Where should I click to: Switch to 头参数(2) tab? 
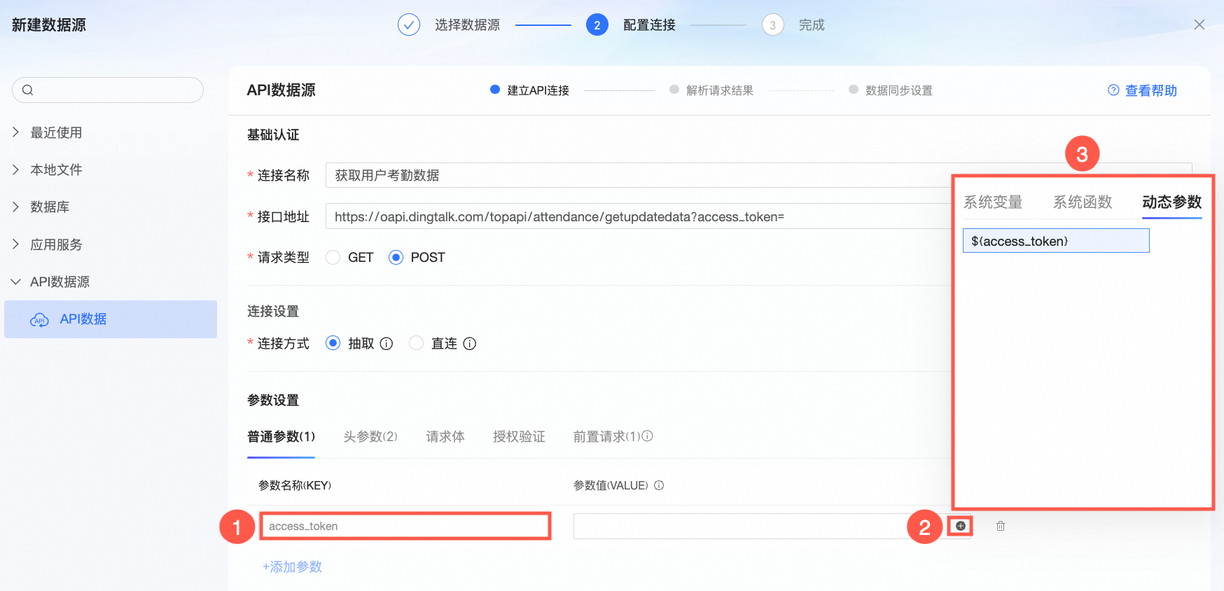pos(370,436)
